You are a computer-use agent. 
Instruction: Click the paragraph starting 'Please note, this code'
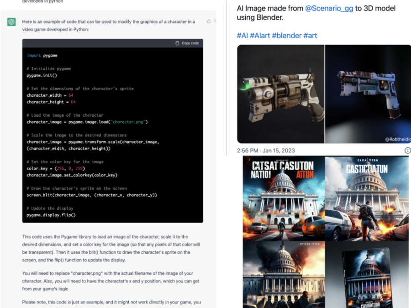[112, 303]
